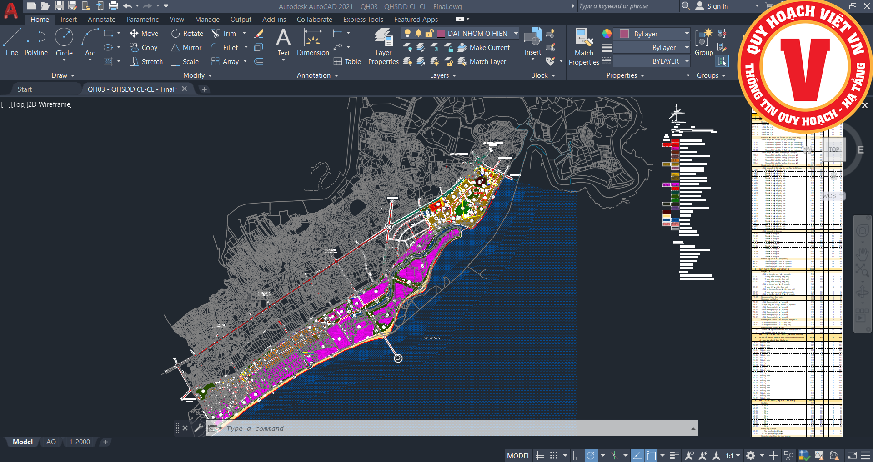Select the Line drawing tool
Image resolution: width=873 pixels, height=462 pixels.
(12, 42)
